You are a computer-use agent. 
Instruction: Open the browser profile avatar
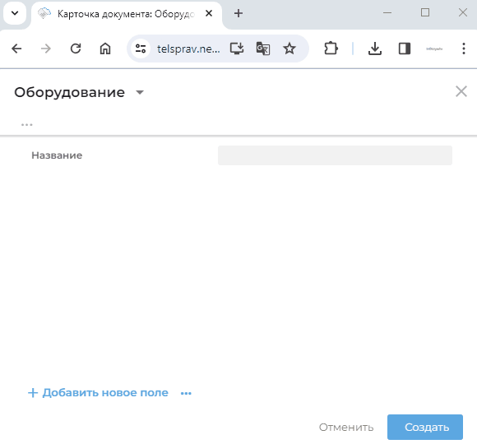click(x=434, y=49)
